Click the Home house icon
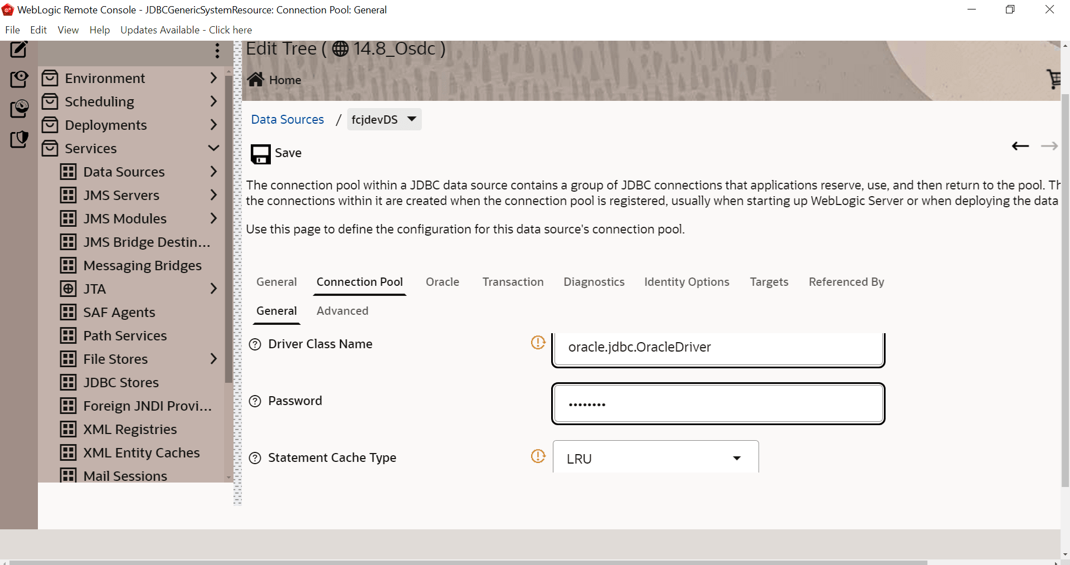This screenshot has width=1070, height=565. pos(256,80)
